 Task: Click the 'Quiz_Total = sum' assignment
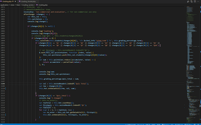tap(70, 79)
